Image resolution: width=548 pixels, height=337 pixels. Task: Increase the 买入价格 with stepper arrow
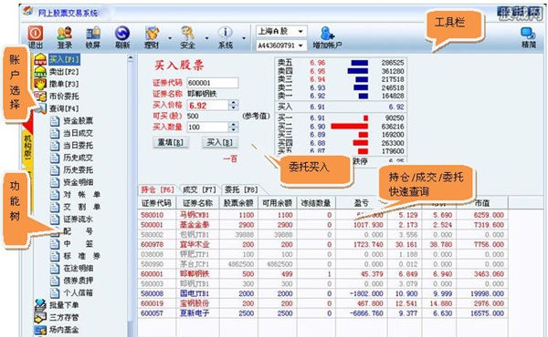point(234,102)
